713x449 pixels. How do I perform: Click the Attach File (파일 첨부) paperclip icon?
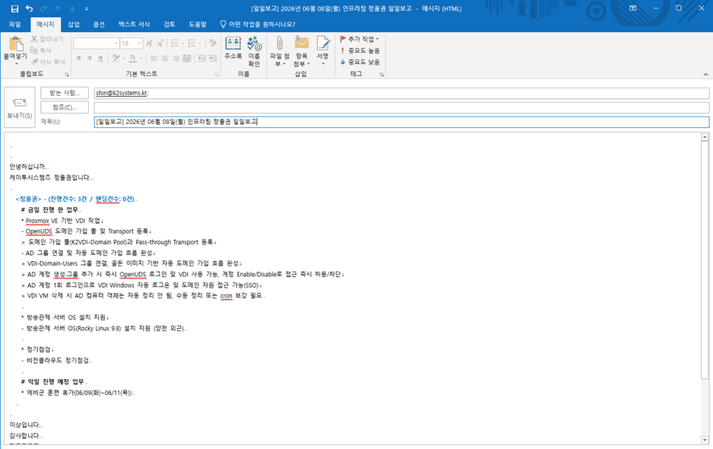(279, 52)
